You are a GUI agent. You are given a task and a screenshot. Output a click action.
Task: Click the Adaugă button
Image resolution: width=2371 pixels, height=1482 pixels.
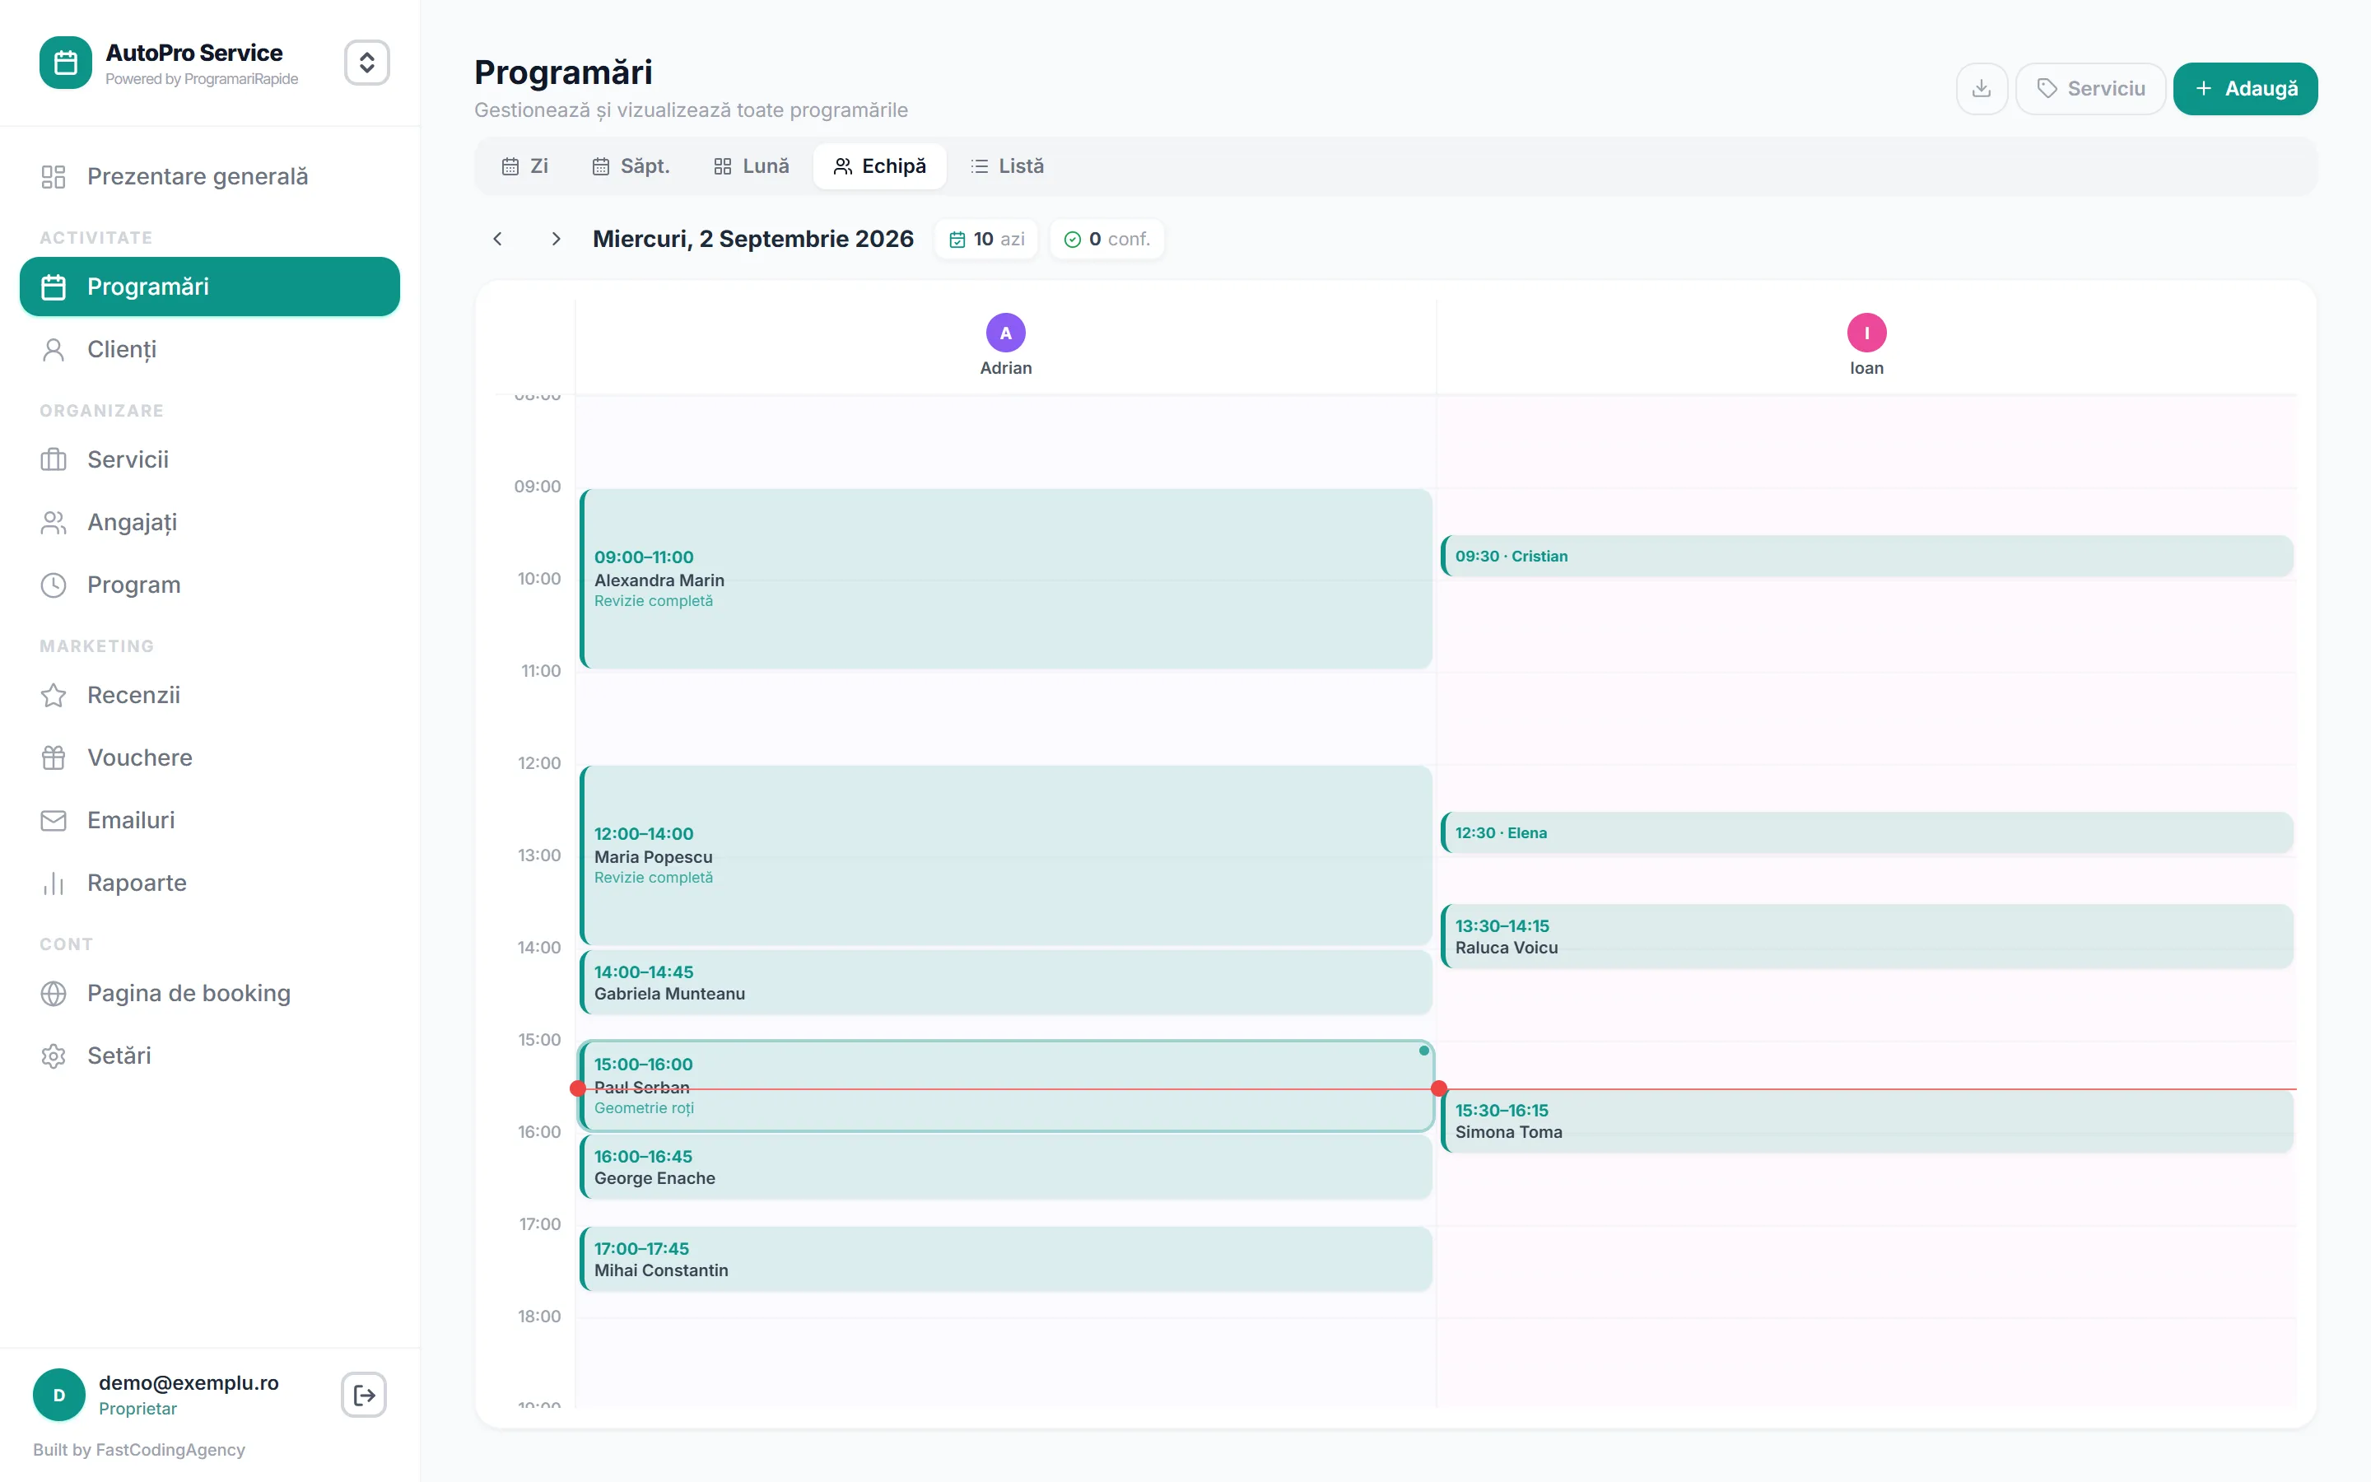[x=2244, y=88]
